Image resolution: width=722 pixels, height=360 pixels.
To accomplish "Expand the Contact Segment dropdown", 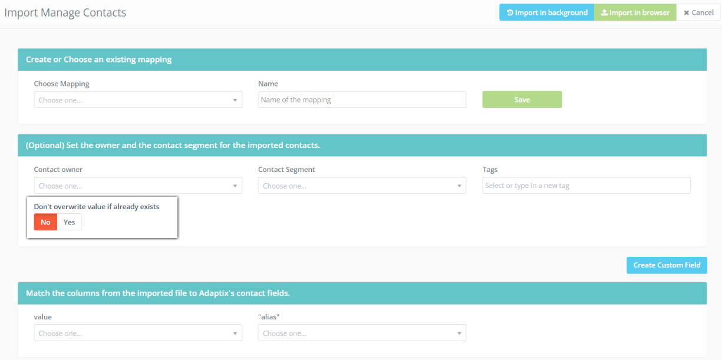I will [362, 186].
